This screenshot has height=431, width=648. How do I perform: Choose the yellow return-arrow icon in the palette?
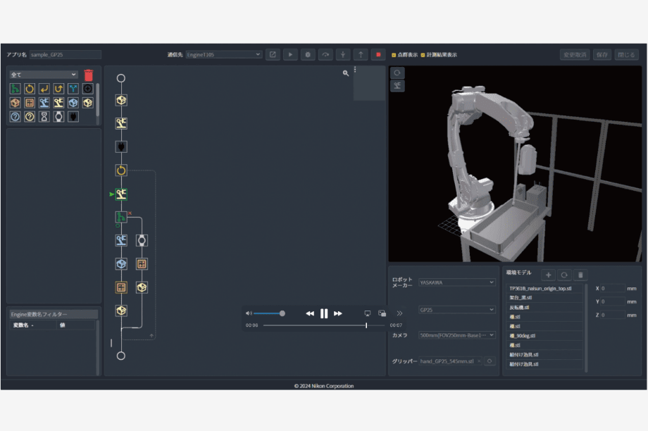44,89
